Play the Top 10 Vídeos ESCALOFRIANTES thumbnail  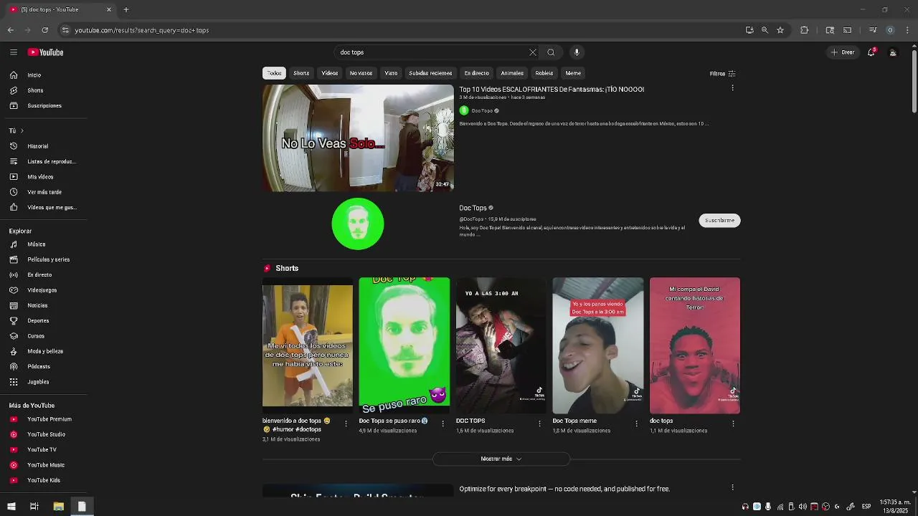(358, 138)
